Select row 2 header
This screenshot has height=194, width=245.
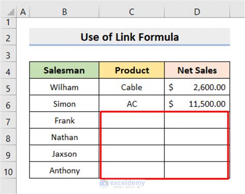click(x=8, y=37)
